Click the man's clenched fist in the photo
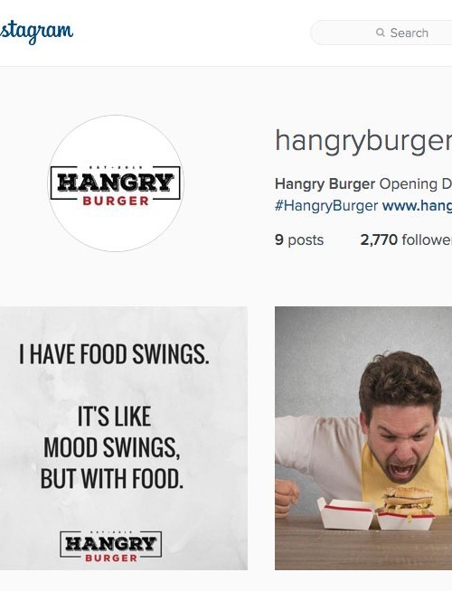Viewport: 452px width, 591px height. (287, 498)
